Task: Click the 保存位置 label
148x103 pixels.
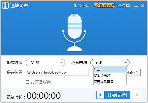Action: pyautogui.click(x=15, y=72)
